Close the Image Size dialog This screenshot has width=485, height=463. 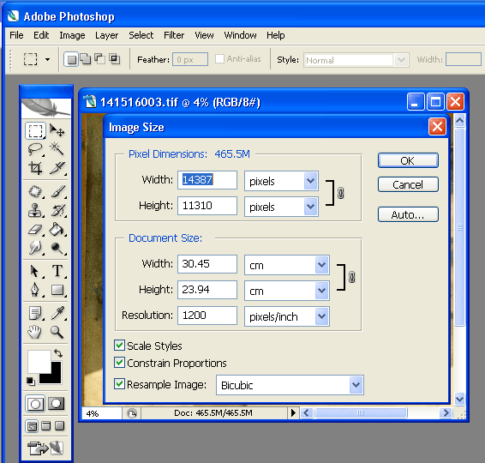pyautogui.click(x=437, y=127)
